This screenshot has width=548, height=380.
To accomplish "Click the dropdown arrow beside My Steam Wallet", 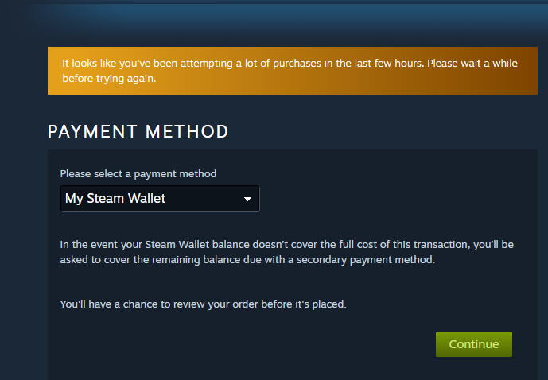I will [x=247, y=199].
